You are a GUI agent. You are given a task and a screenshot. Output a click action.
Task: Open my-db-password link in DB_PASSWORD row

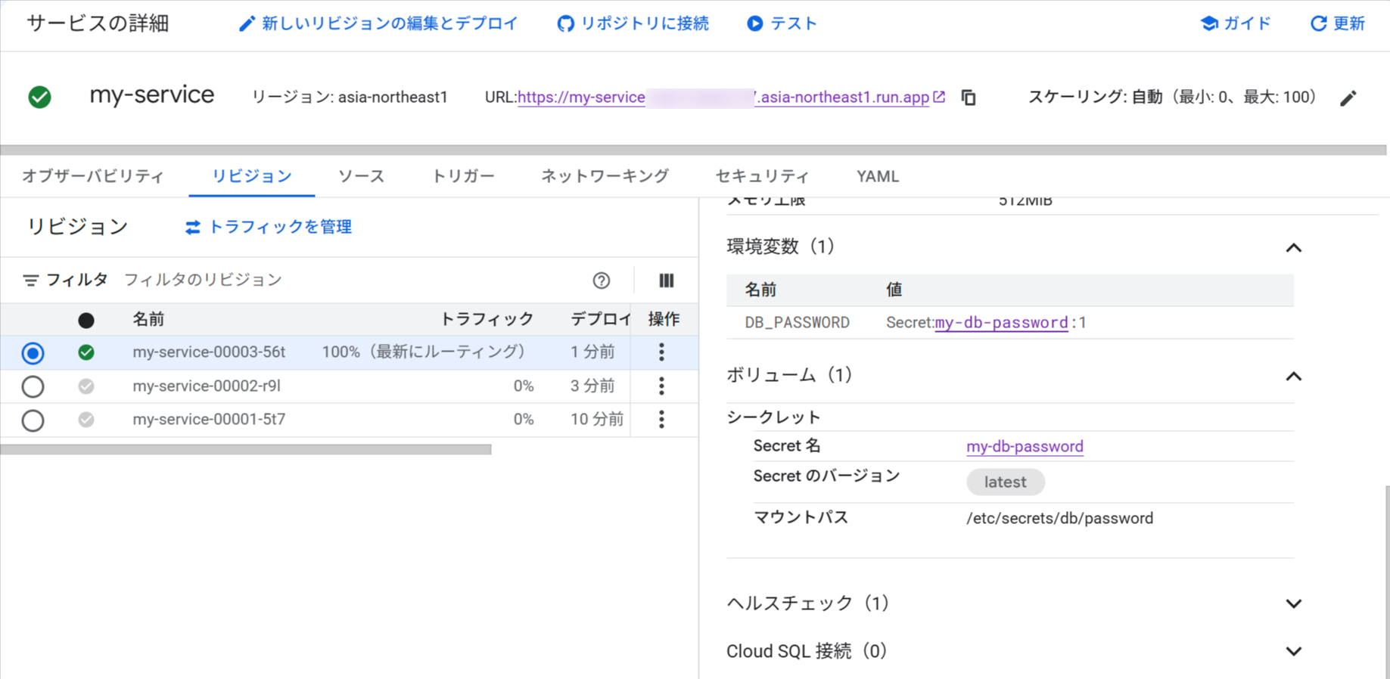click(1001, 323)
